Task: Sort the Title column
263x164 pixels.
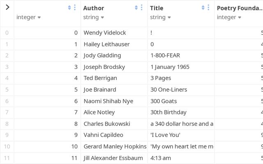Action: 203,7
